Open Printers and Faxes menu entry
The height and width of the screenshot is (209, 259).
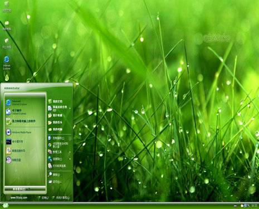(57, 166)
